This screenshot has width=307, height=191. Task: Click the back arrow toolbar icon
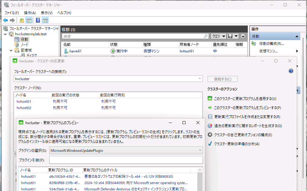tap(5, 20)
